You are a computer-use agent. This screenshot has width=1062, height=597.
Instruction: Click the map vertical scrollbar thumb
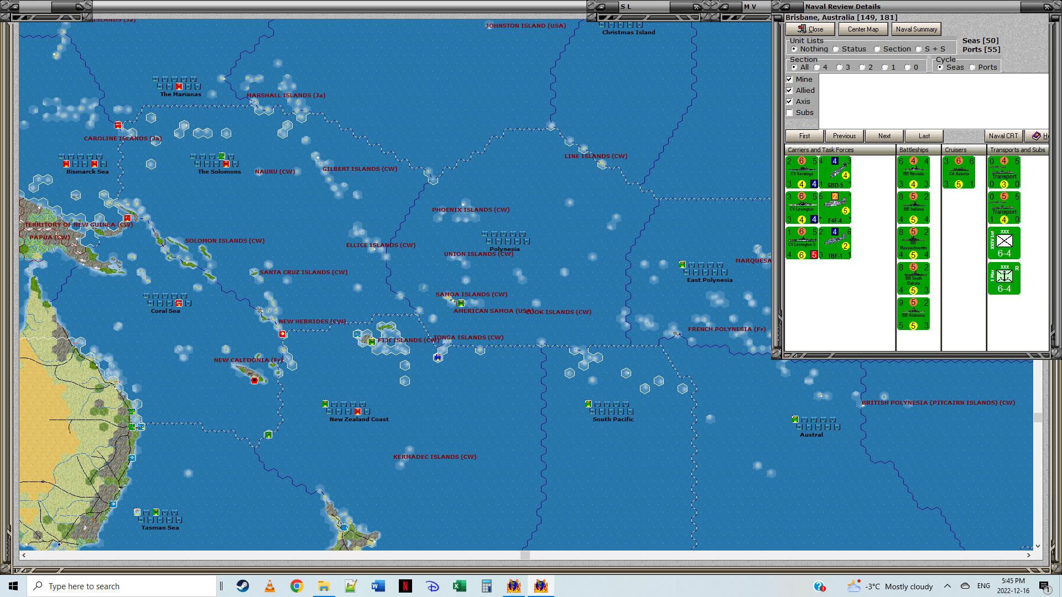[1038, 418]
